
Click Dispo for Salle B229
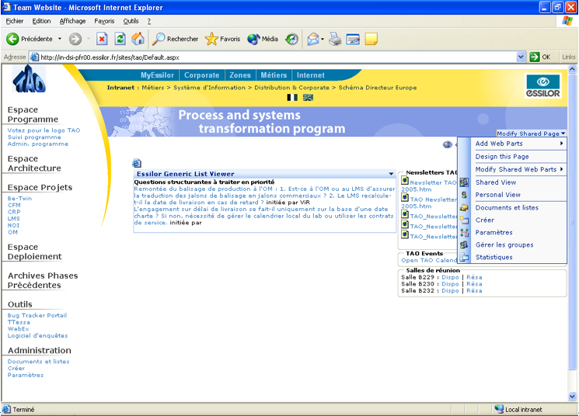pyautogui.click(x=450, y=277)
